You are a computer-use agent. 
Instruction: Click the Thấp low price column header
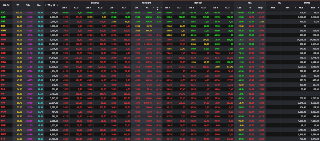point(260,7)
